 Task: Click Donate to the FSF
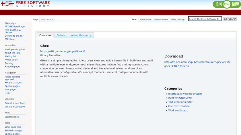14,36
